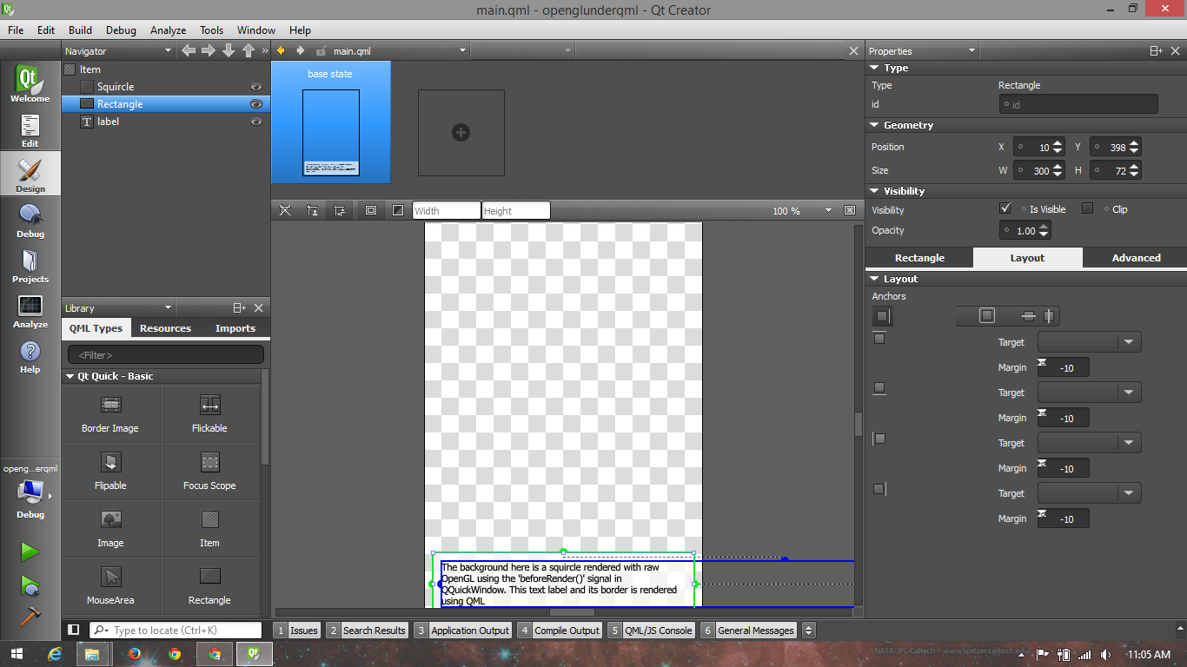Toggle visibility eye of label

coord(256,122)
